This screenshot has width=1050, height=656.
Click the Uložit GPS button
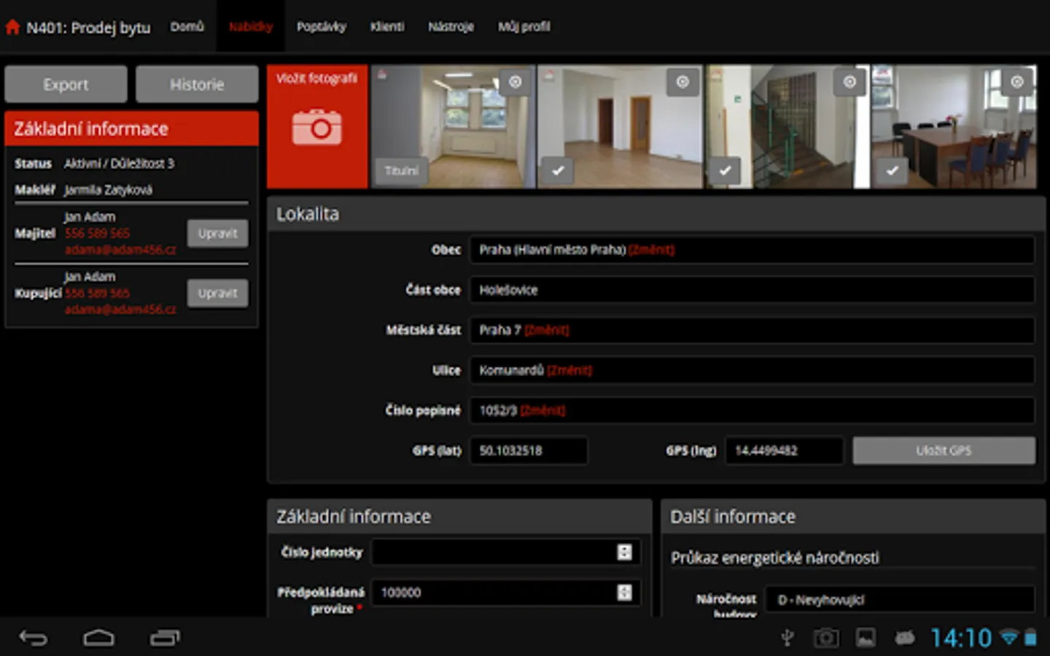(944, 450)
